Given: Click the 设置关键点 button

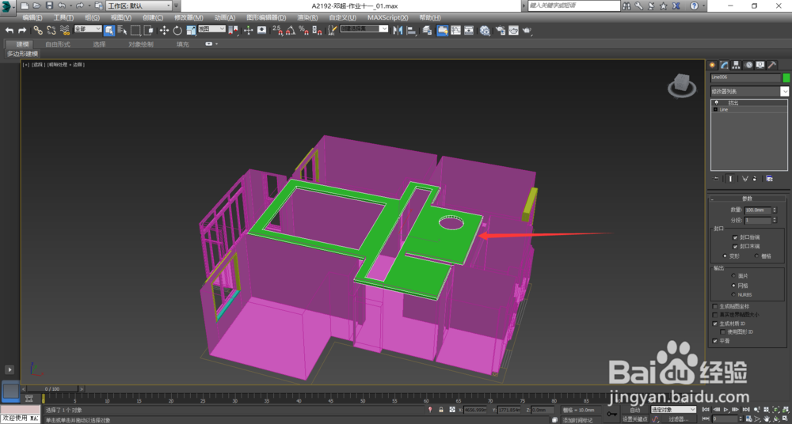Looking at the screenshot, I should click(x=635, y=419).
